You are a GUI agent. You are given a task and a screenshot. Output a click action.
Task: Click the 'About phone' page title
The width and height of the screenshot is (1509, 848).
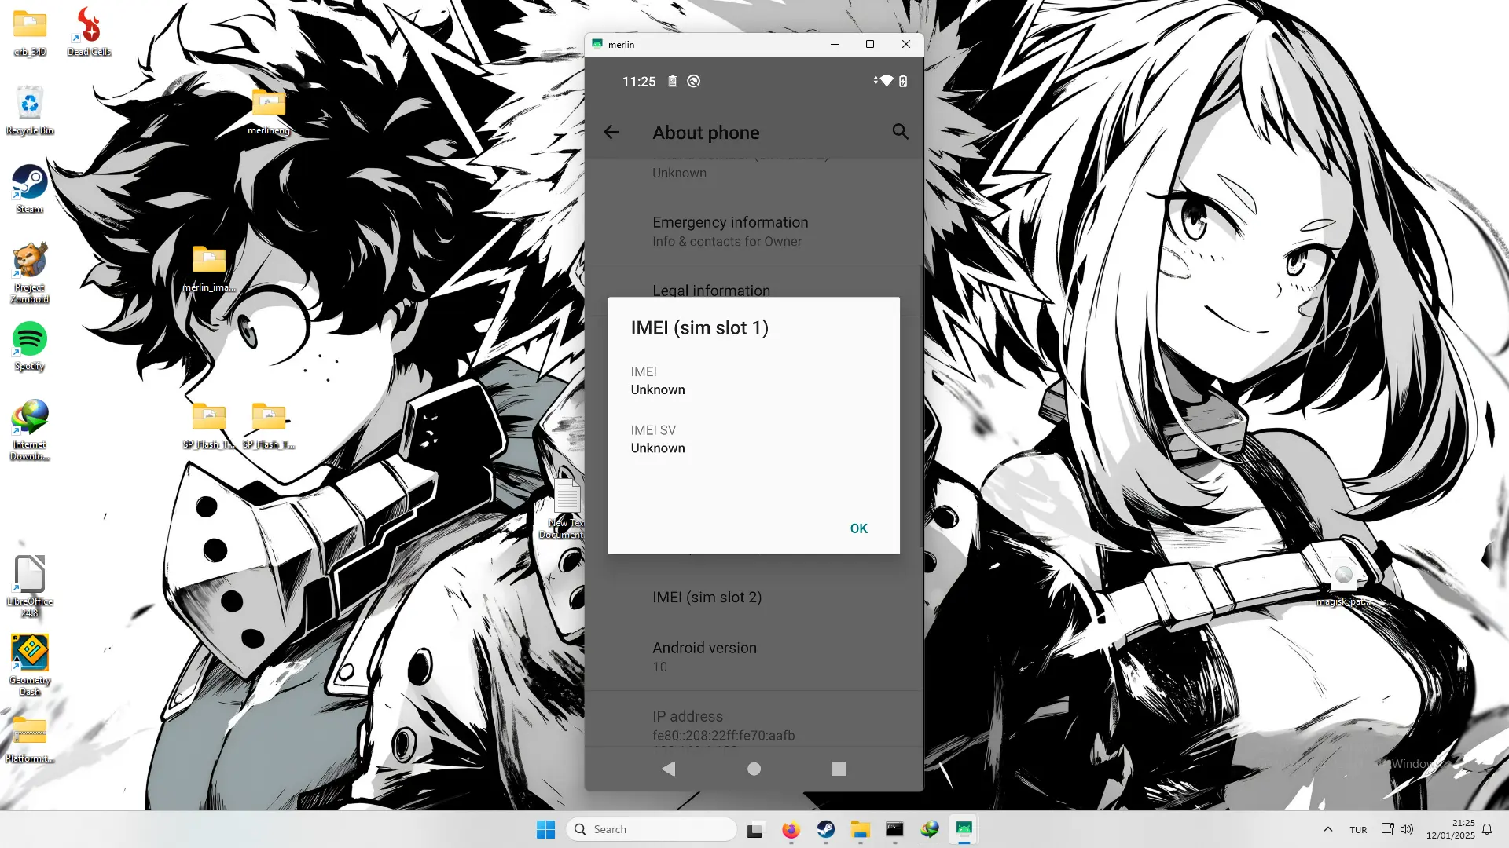[x=706, y=133]
